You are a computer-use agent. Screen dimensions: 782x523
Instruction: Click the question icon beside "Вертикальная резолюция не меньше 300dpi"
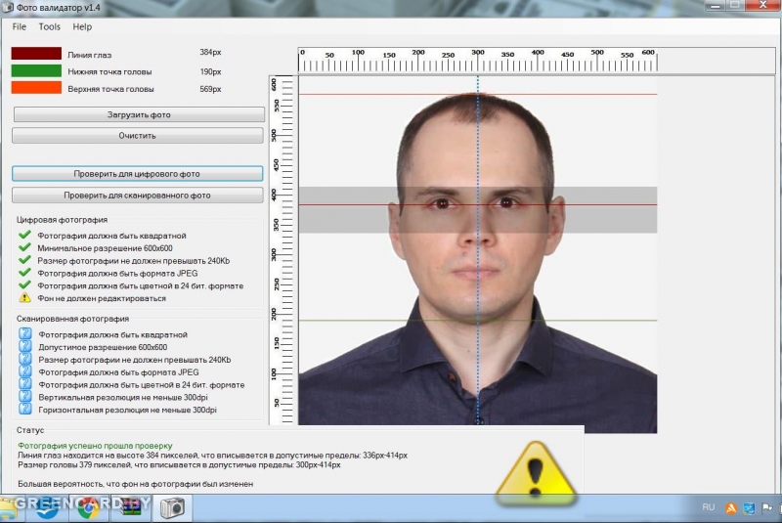tap(25, 397)
